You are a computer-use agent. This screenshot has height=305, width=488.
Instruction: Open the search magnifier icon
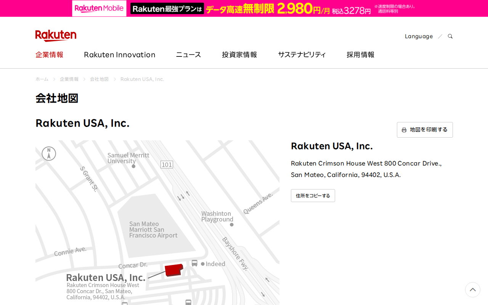pos(450,36)
